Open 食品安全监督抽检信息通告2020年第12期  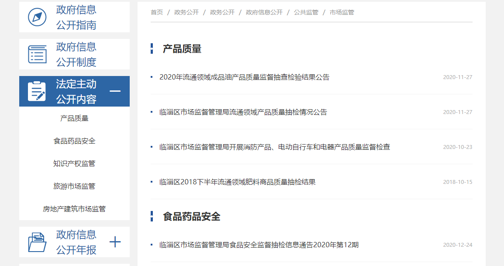(259, 245)
